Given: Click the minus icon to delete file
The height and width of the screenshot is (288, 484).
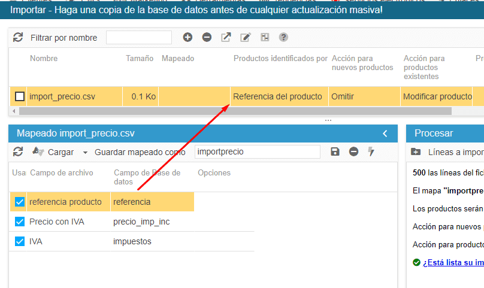Looking at the screenshot, I should pos(207,38).
